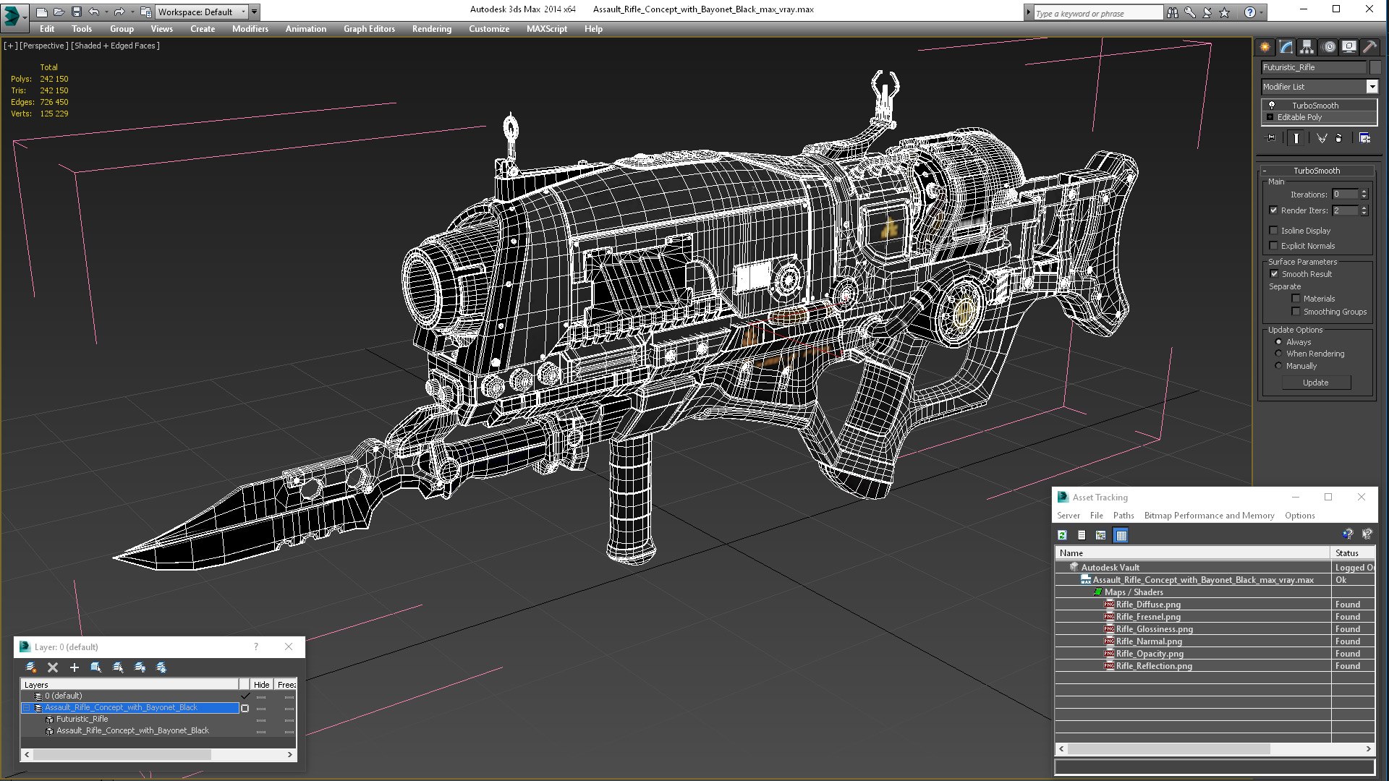The width and height of the screenshot is (1389, 781).
Task: Click the object color swatch next to name
Action: (x=1375, y=67)
